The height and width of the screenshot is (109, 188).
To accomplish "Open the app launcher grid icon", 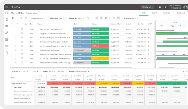I will point(7,7).
